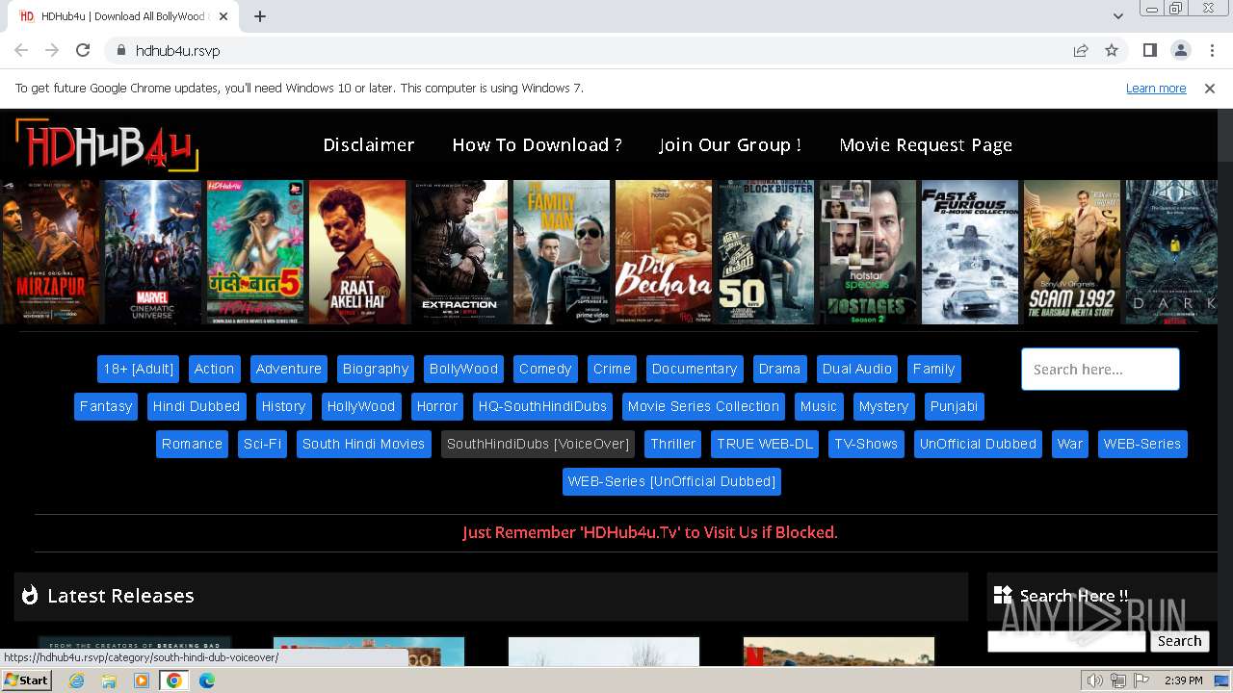Open Internet Explorer from taskbar
Image resolution: width=1233 pixels, height=693 pixels.
click(77, 680)
